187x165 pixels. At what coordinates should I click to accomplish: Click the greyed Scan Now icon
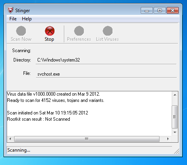[x=21, y=31]
